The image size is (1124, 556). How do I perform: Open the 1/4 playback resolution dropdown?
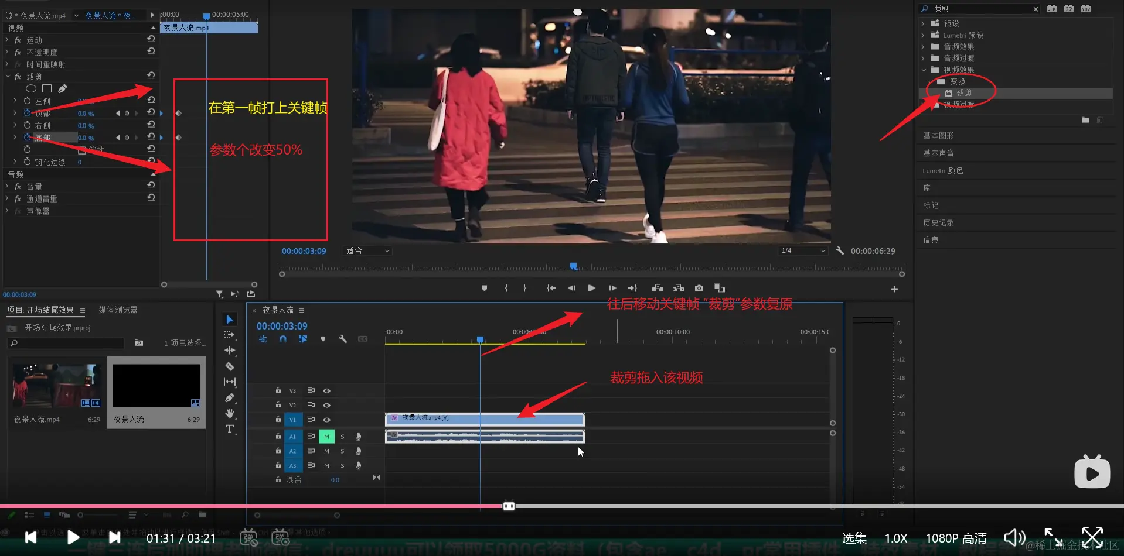tap(802, 250)
